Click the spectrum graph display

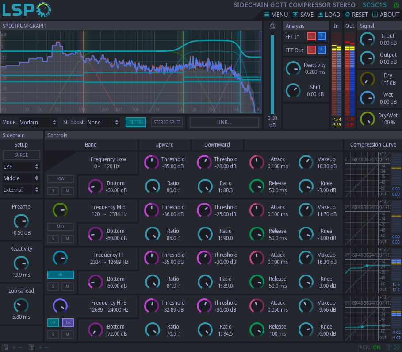tap(131, 72)
